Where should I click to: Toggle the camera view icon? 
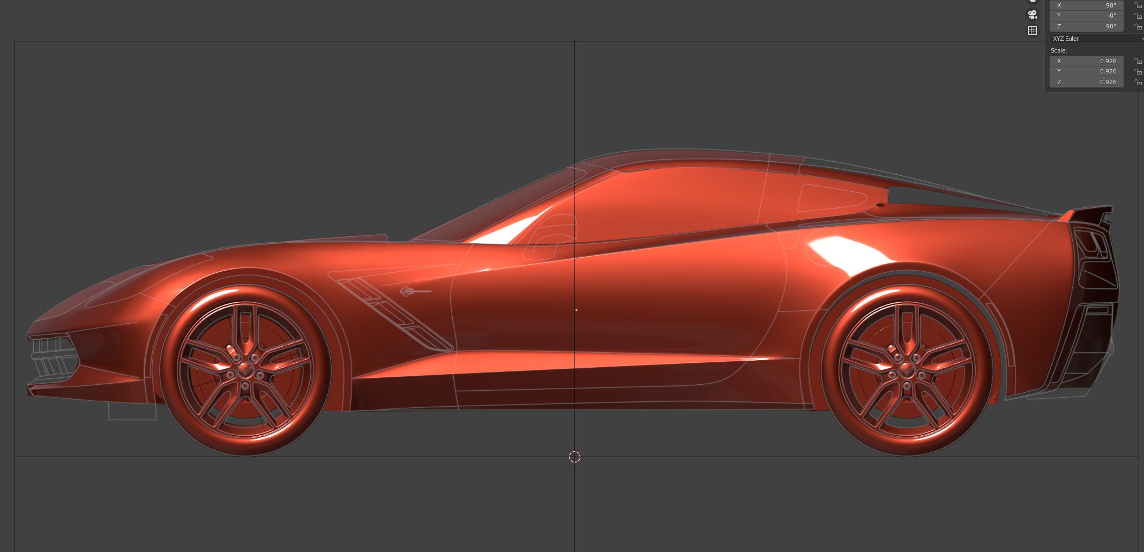(1032, 14)
